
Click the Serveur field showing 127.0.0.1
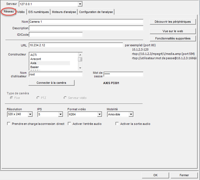tap(50, 4)
